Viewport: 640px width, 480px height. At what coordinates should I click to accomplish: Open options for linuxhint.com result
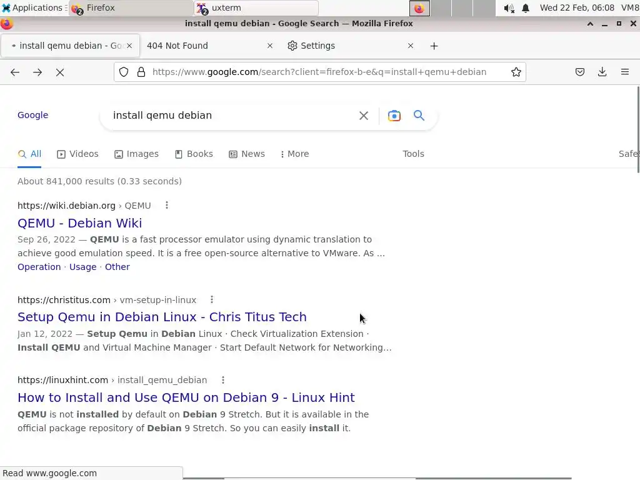(x=223, y=380)
